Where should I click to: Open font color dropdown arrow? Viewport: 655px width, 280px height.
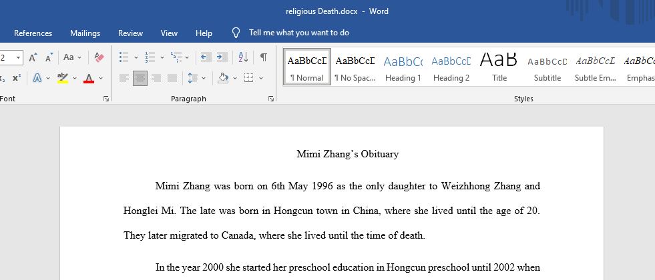pyautogui.click(x=101, y=78)
